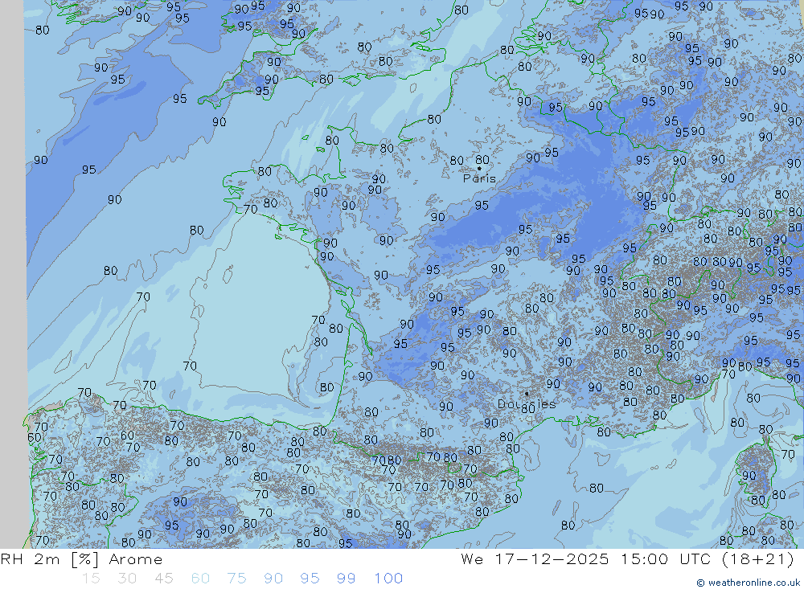The height and width of the screenshot is (589, 804).
Task: Click the Paris city label
Action: click(479, 178)
